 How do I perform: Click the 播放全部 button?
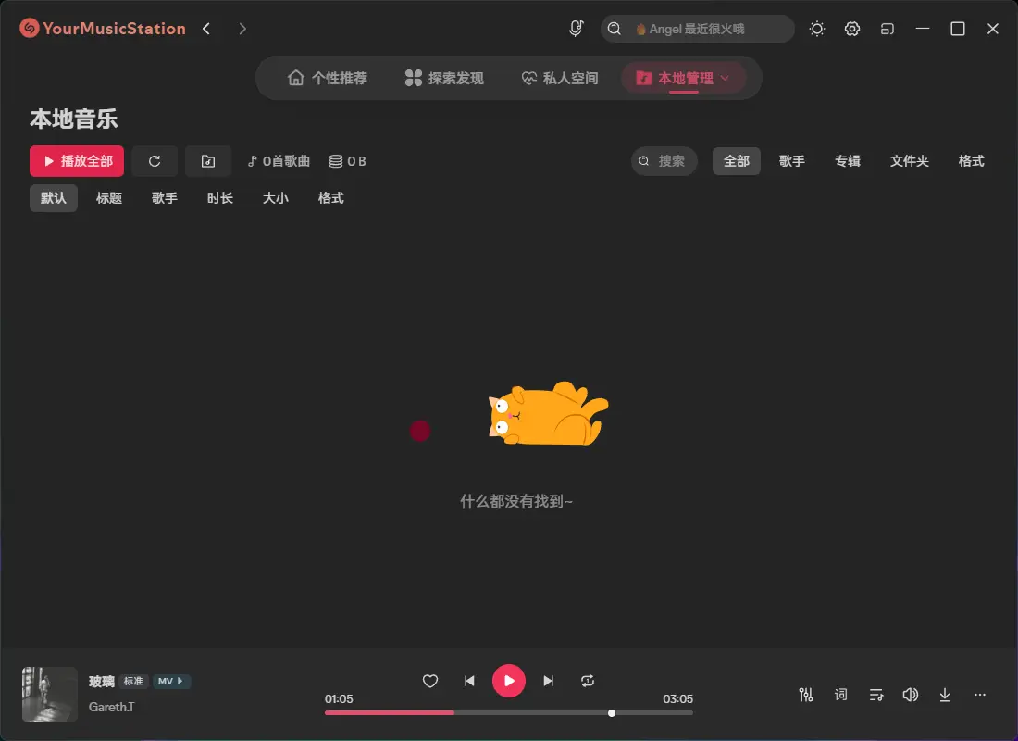pyautogui.click(x=77, y=161)
